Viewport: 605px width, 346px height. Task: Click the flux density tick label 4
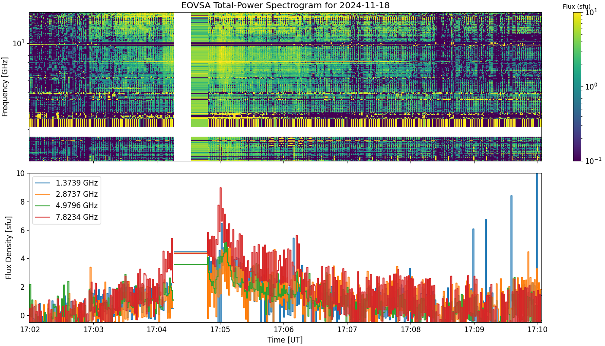(23, 259)
